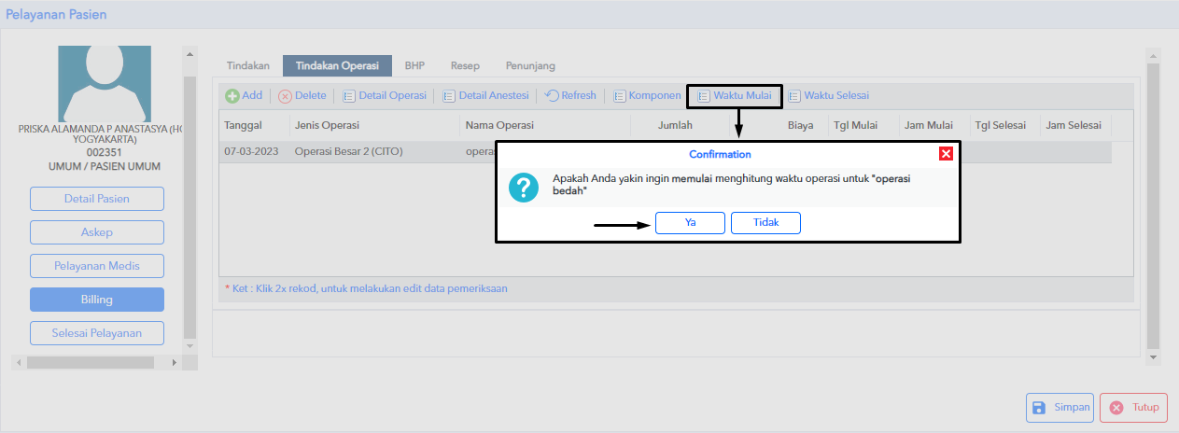The height and width of the screenshot is (433, 1179).
Task: Open the Detail Pasien sidebar button
Action: (97, 199)
